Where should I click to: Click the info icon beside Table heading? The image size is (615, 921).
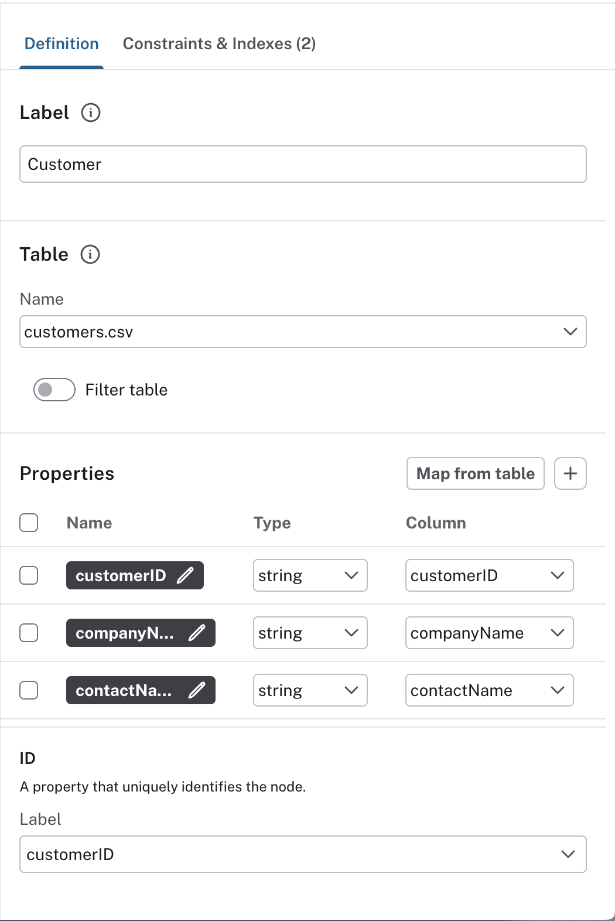point(90,254)
